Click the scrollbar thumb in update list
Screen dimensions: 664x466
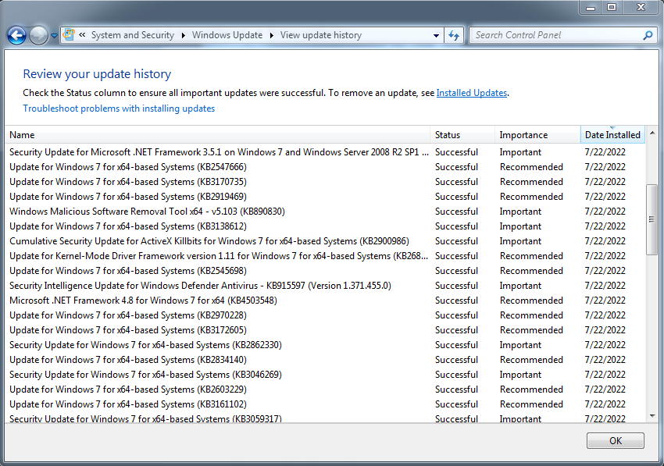tap(652, 219)
